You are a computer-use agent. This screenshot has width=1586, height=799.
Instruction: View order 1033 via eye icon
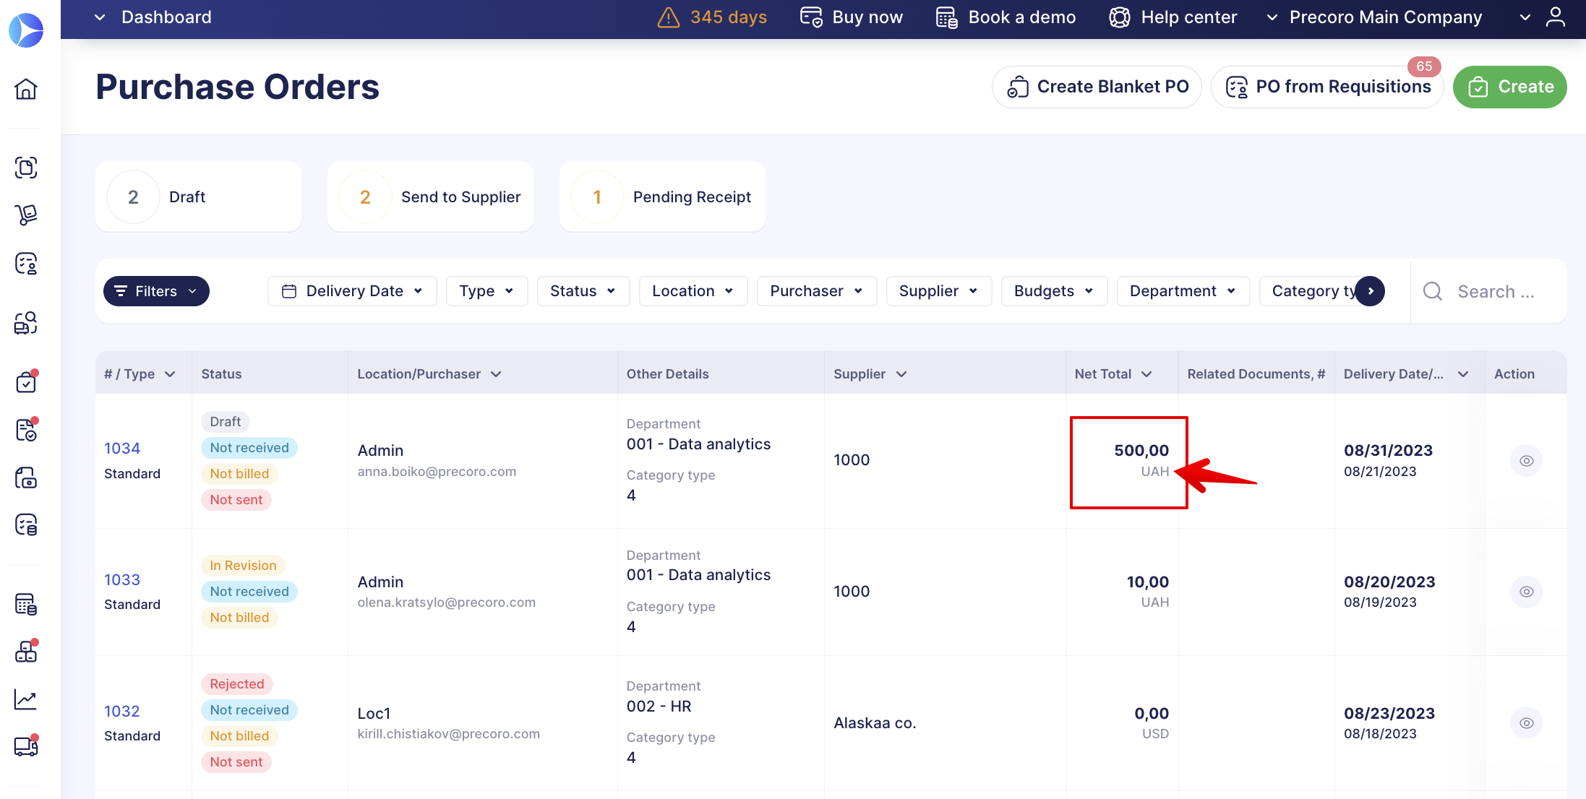[x=1526, y=592]
